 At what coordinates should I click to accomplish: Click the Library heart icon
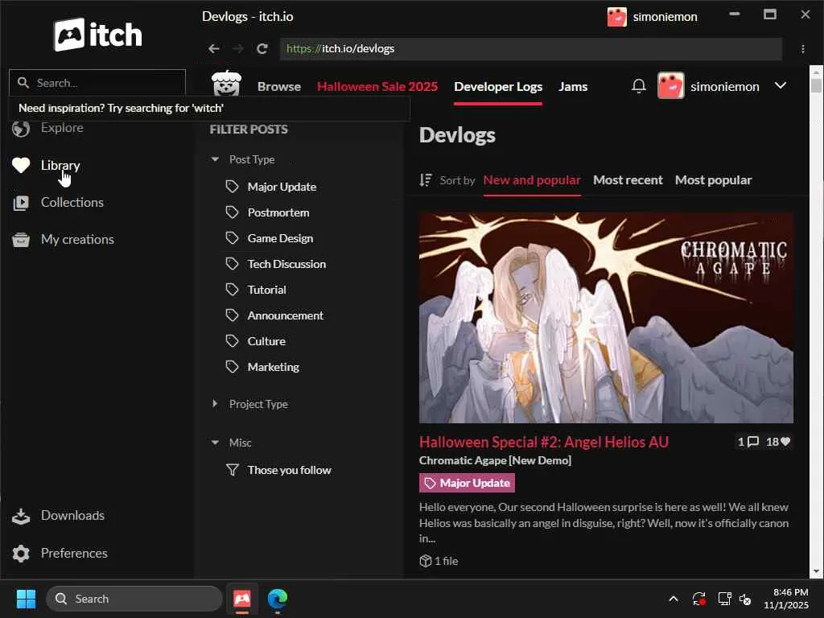point(21,165)
